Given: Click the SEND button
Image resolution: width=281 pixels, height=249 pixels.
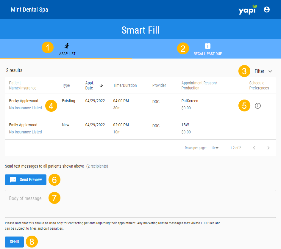Looking at the screenshot, I should [14, 242].
